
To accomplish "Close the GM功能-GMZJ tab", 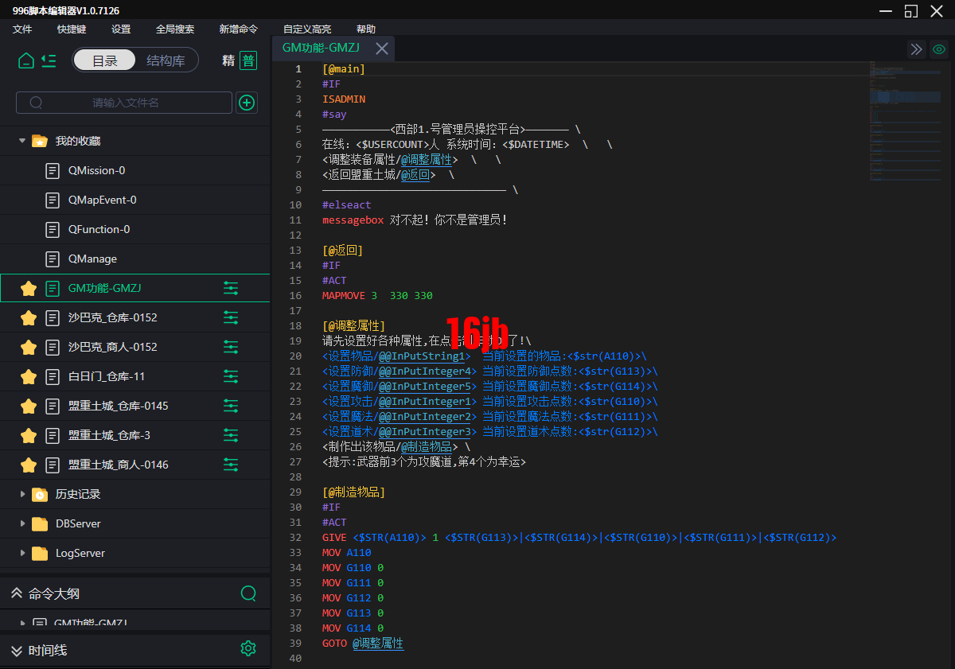I will coord(382,49).
